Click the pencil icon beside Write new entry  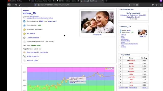point(24,56)
